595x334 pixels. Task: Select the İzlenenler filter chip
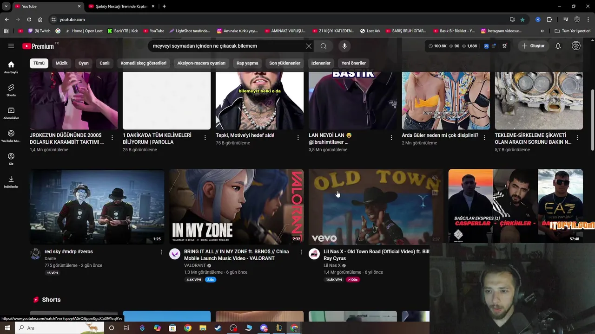pyautogui.click(x=321, y=63)
